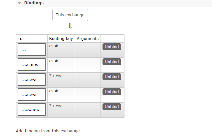Viewport: 212px width, 138px height.
Task: Open the cscs.news queue link
Action: click(x=31, y=110)
